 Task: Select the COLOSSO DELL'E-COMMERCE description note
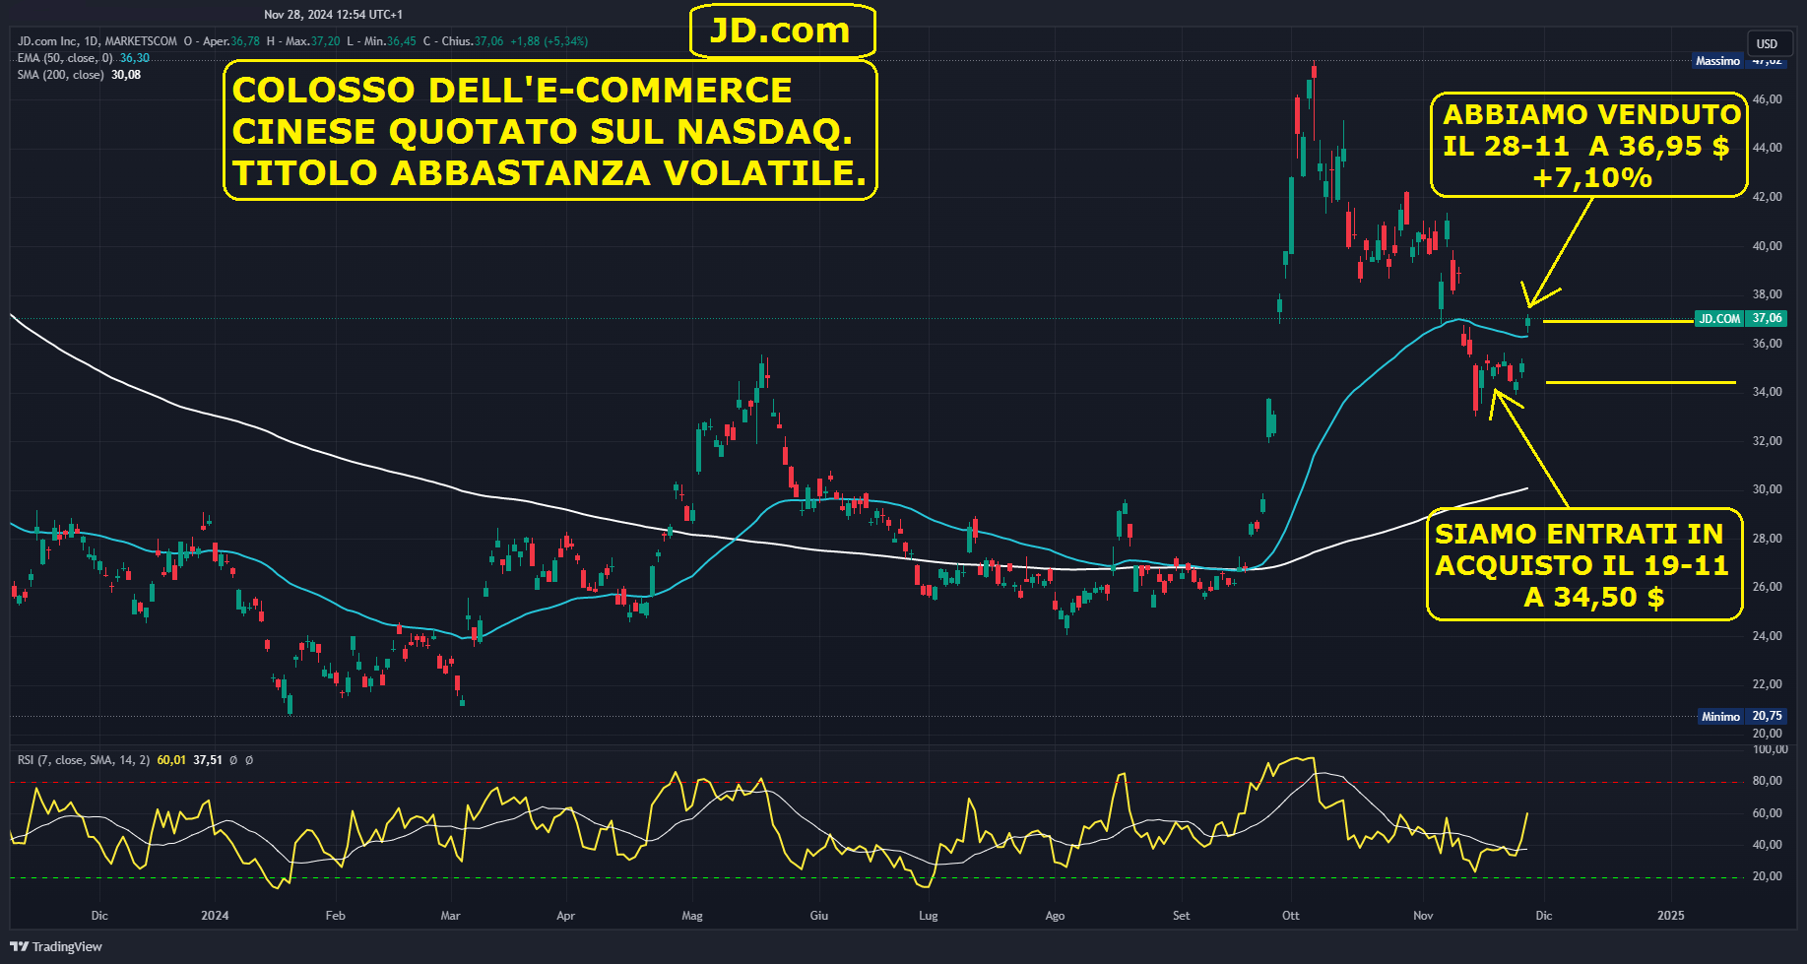click(x=549, y=131)
